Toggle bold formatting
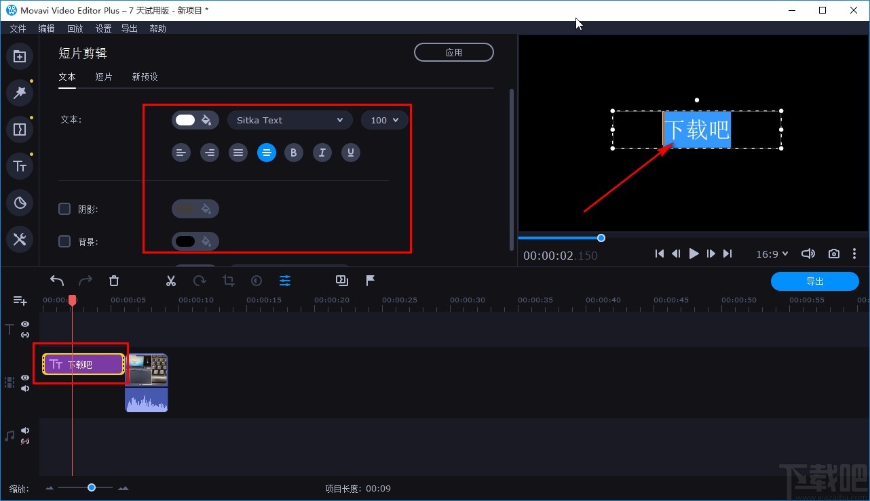 (x=293, y=153)
